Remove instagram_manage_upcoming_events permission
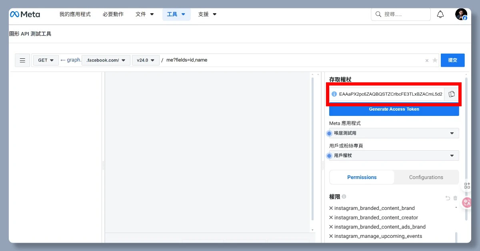The image size is (480, 251). point(331,236)
